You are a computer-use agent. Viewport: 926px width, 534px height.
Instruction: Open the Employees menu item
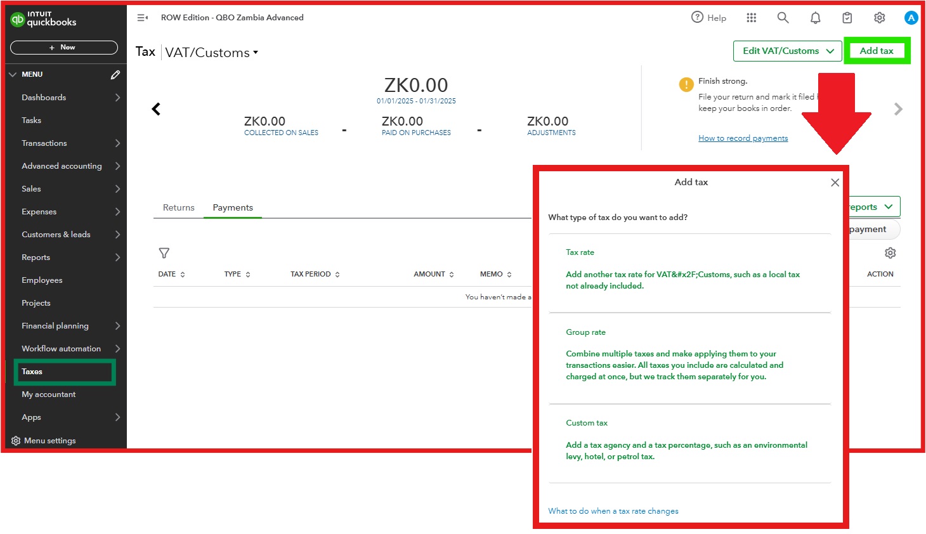(42, 280)
